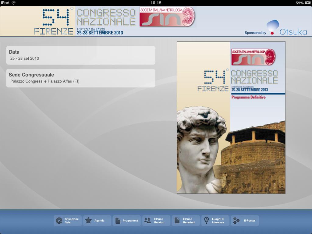Tap the Società Italiana Nefrologia logo in the header
The height and width of the screenshot is (234, 312).
click(x=167, y=17)
